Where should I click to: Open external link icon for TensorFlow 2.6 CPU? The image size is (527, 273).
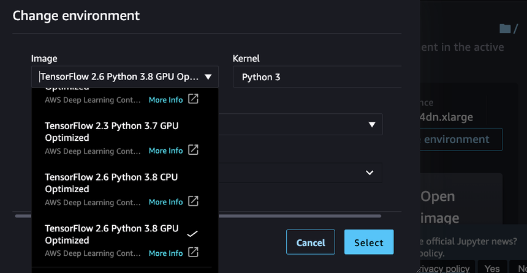(193, 201)
